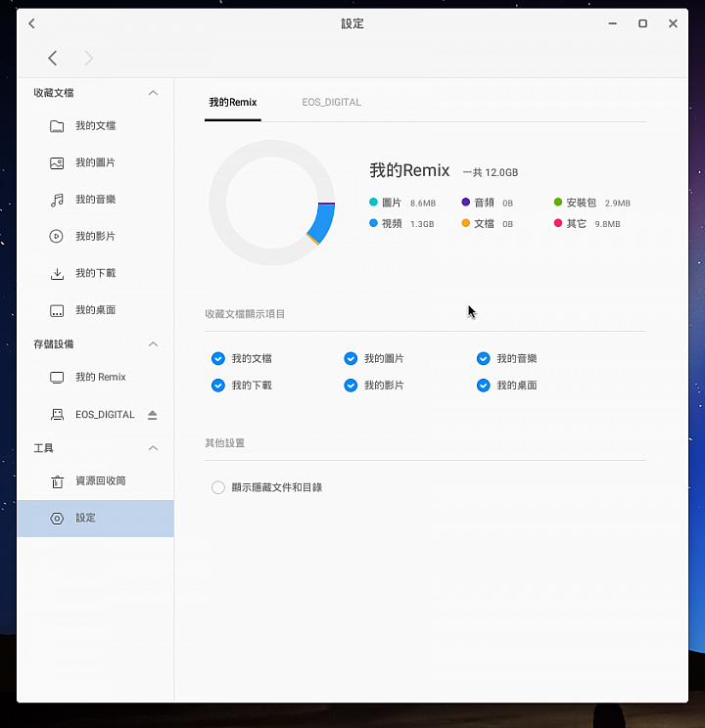The width and height of the screenshot is (705, 728).
Task: Navigate back with left chevron
Action: point(53,58)
